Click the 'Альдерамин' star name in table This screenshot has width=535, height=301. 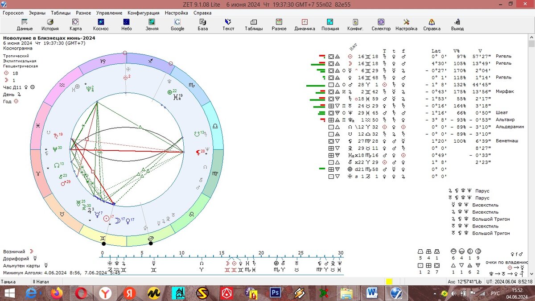(x=509, y=127)
